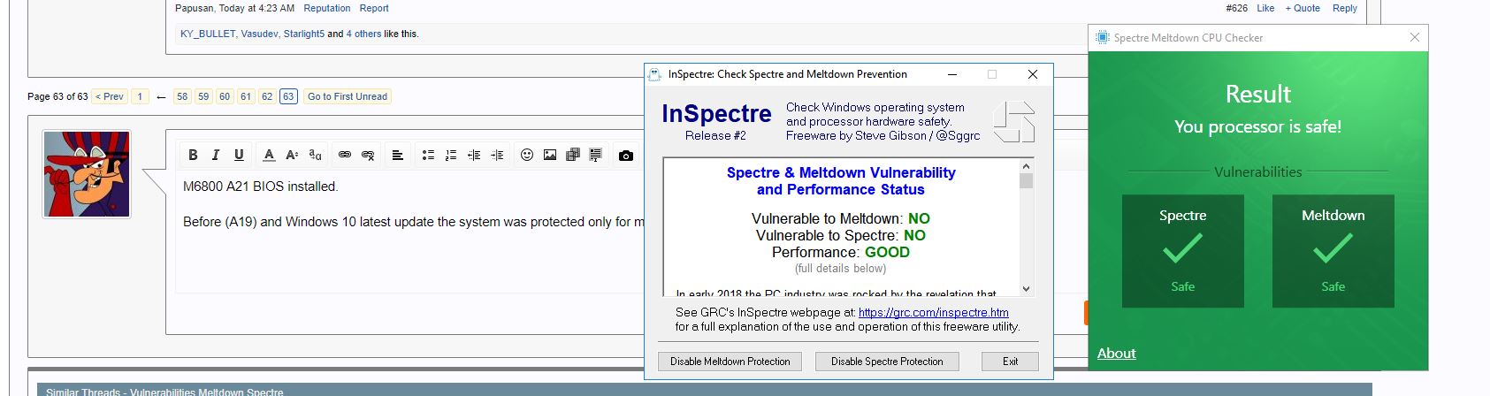
Task: Click scroll-down arrow in InSpectre text box
Action: pos(1026,288)
